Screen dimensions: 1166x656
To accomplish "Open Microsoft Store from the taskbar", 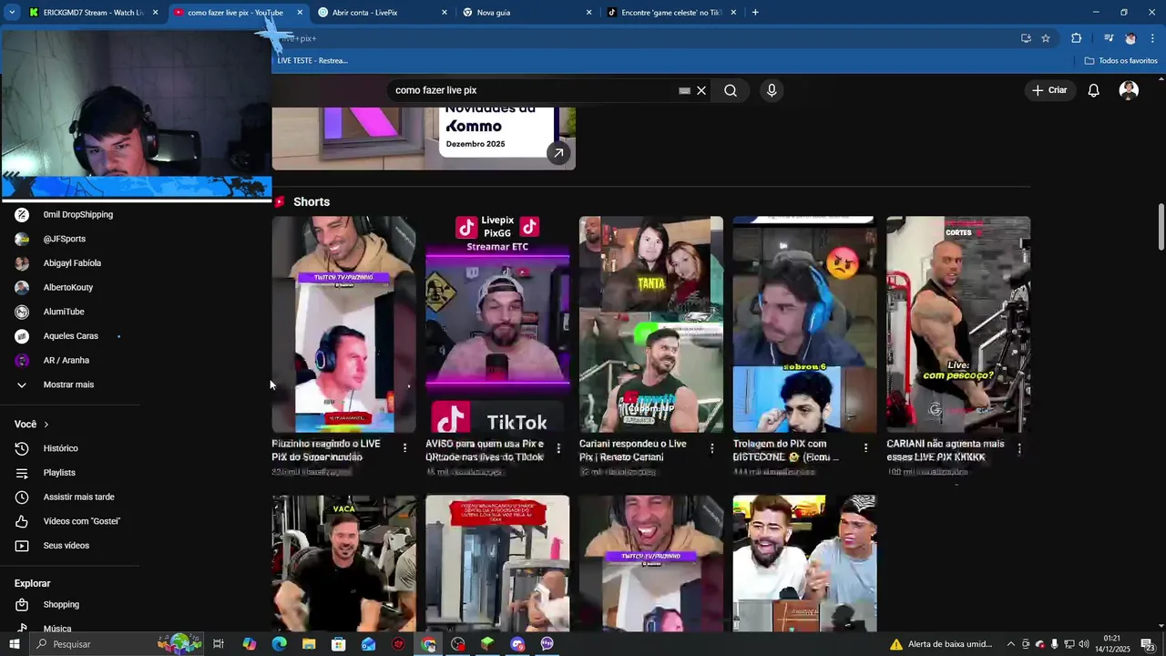I will (x=339, y=644).
